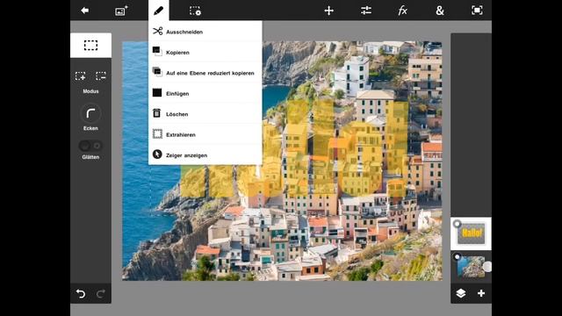The width and height of the screenshot is (562, 316).
Task: Tap the photo layer side handle
Action: tap(487, 267)
